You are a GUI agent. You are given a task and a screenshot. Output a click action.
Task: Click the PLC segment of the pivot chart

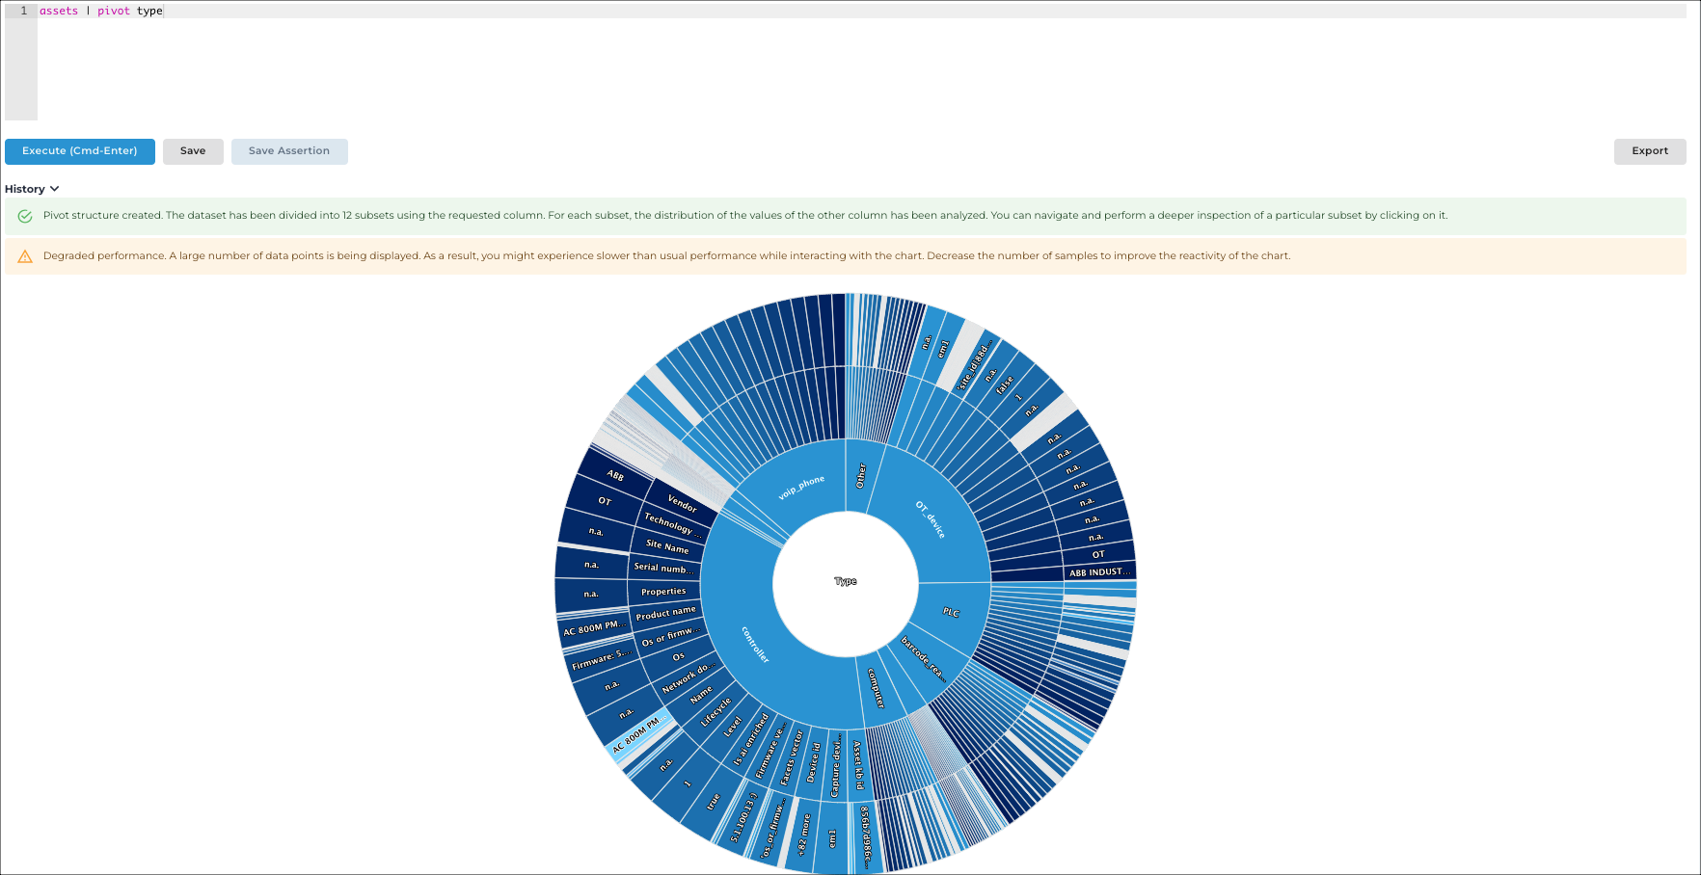point(952,612)
